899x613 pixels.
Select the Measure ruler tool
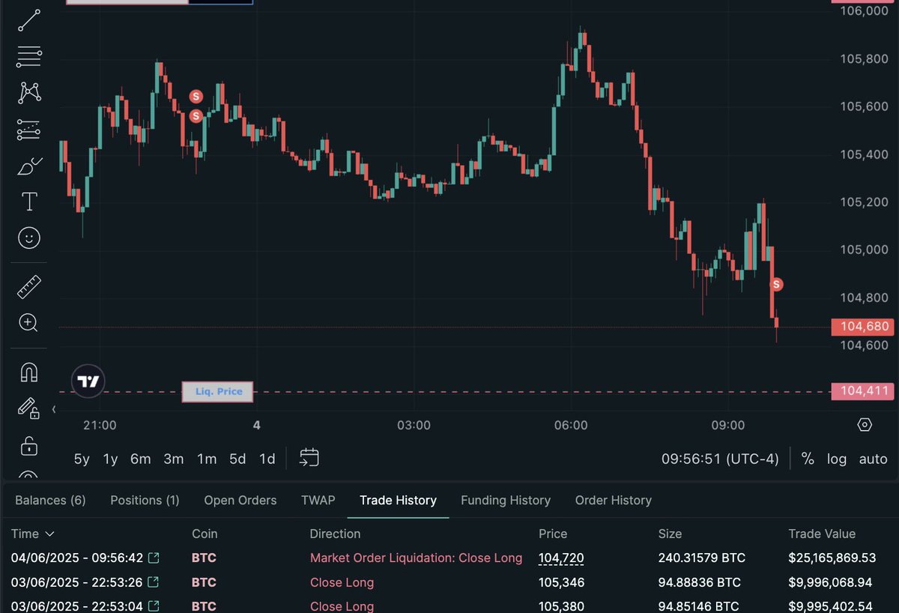point(28,286)
